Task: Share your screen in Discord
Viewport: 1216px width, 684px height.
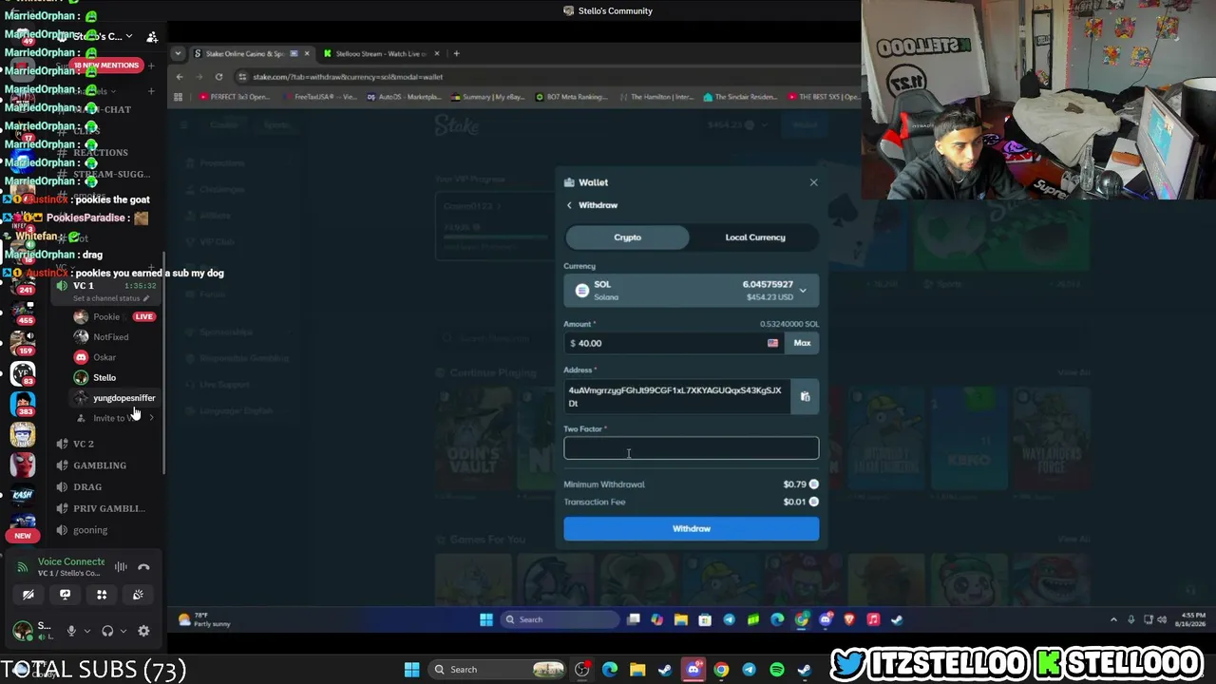Action: pyautogui.click(x=65, y=595)
